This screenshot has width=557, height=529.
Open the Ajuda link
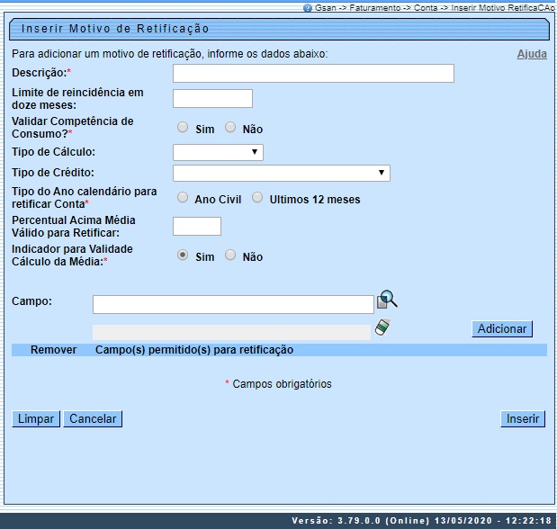coord(532,54)
